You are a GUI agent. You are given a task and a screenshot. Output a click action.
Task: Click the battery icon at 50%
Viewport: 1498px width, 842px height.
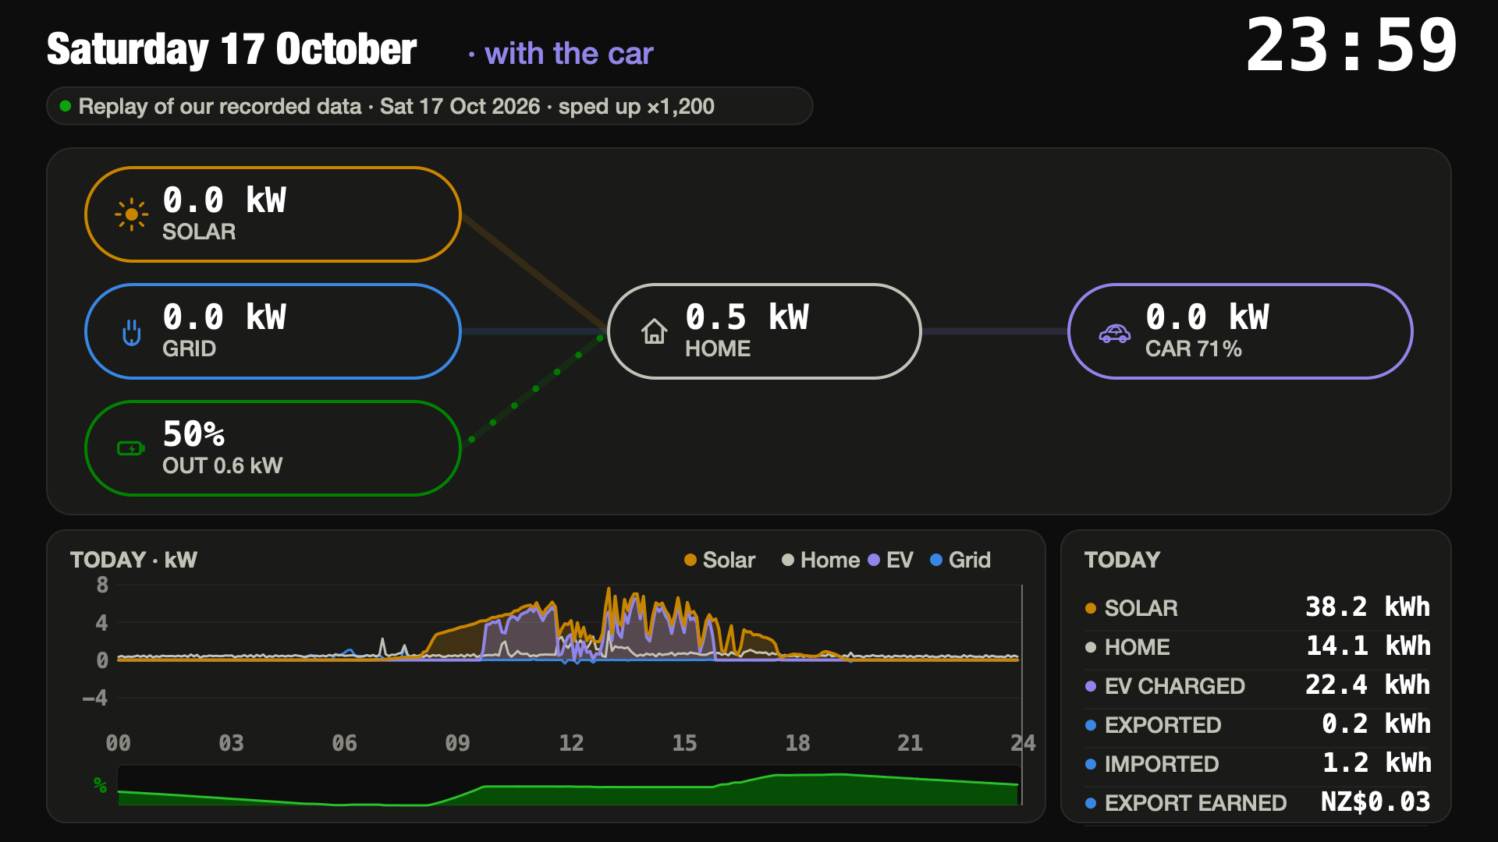pyautogui.click(x=131, y=448)
